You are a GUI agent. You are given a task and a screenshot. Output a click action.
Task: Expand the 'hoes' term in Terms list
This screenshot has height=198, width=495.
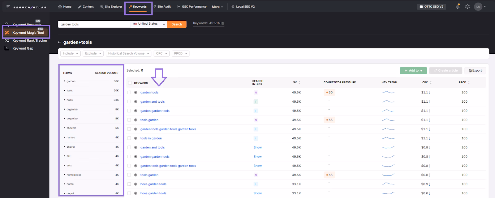click(x=64, y=100)
